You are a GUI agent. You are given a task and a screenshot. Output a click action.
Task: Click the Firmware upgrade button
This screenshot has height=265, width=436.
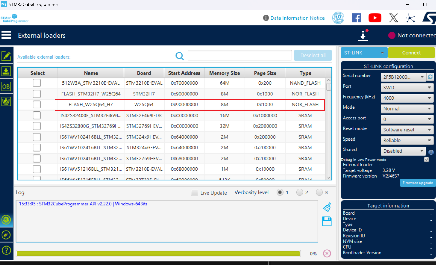click(x=418, y=183)
